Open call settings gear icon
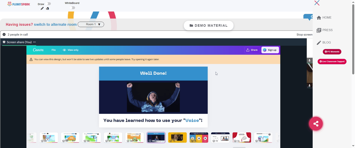The width and height of the screenshot is (355, 148). pos(4,35)
